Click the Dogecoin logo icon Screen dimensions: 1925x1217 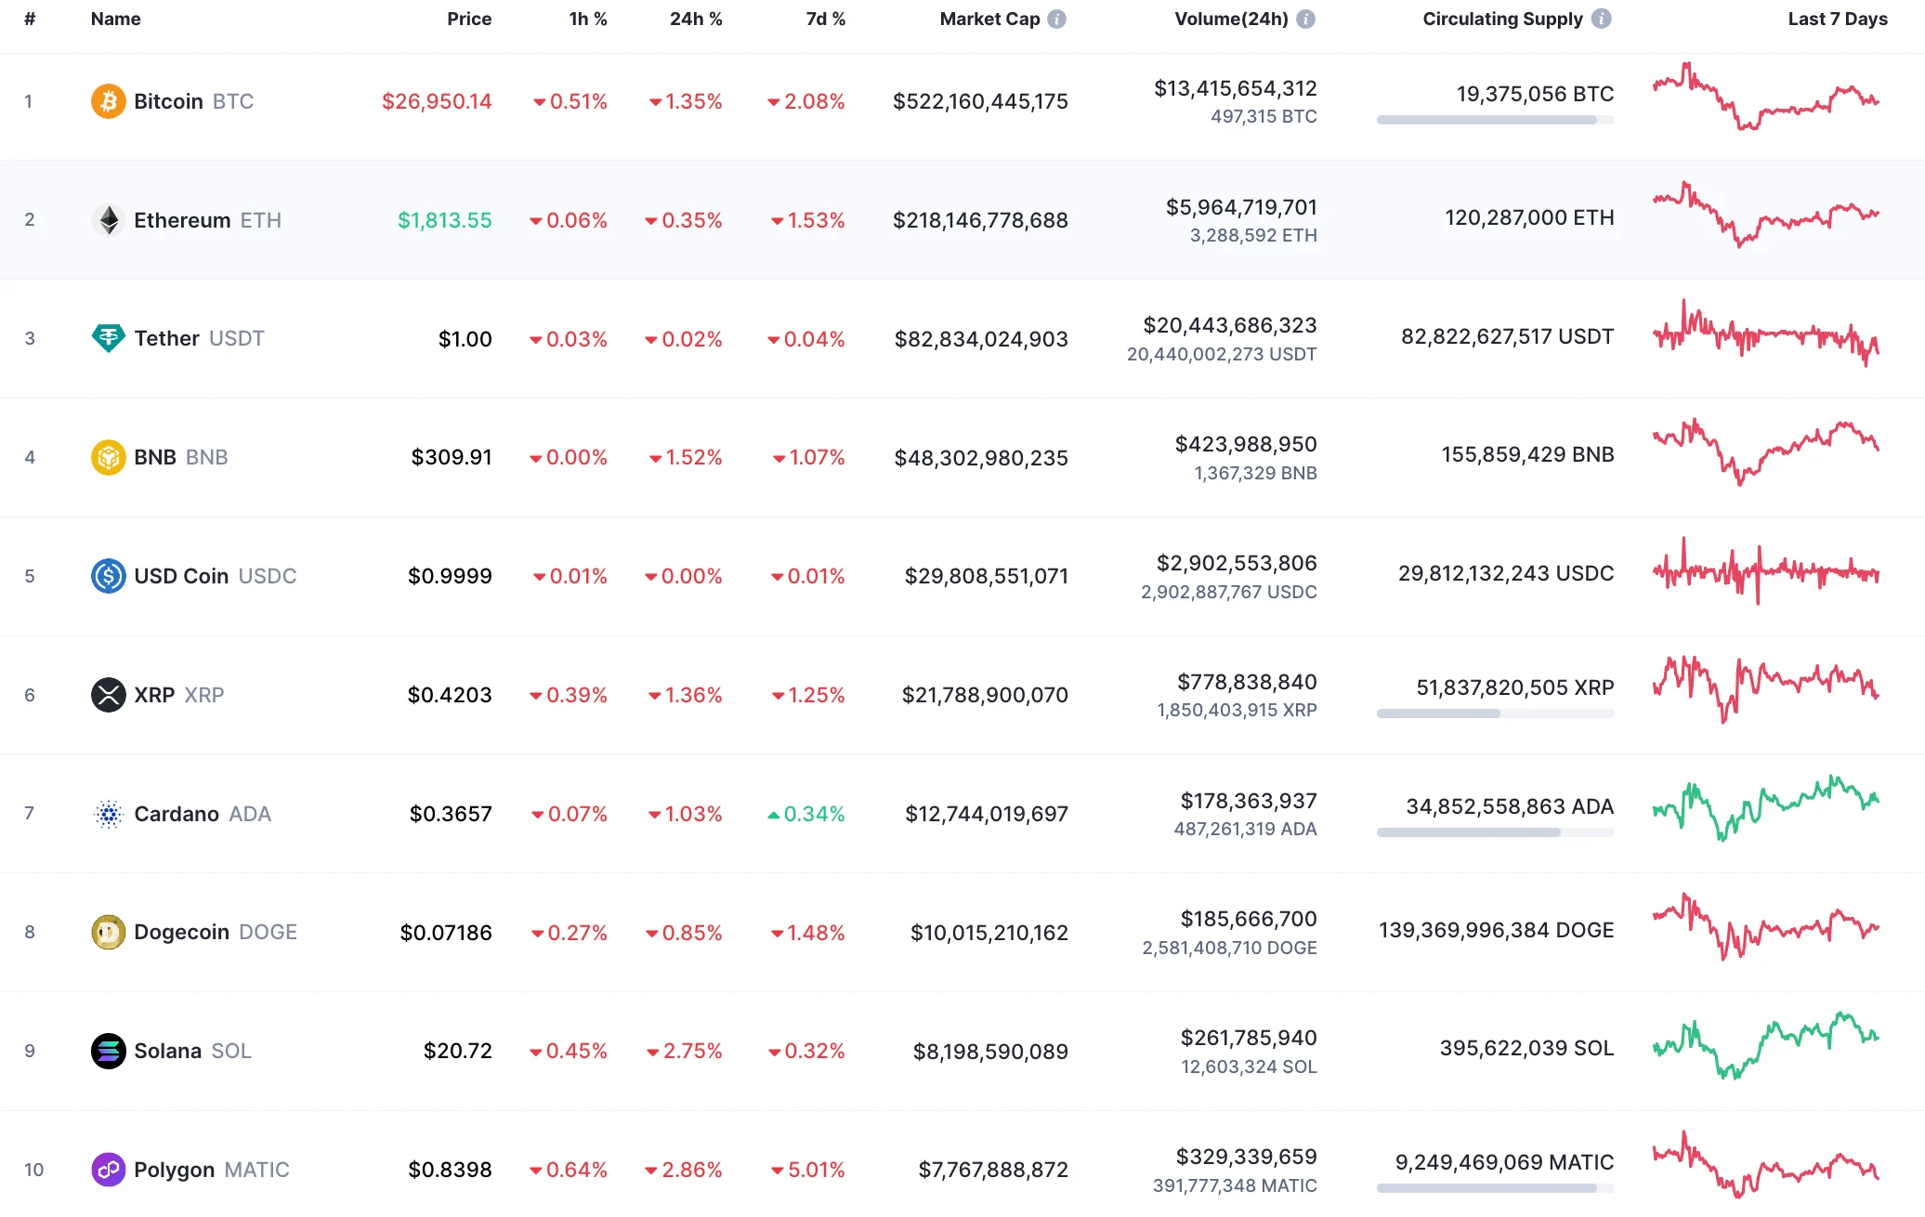[109, 932]
